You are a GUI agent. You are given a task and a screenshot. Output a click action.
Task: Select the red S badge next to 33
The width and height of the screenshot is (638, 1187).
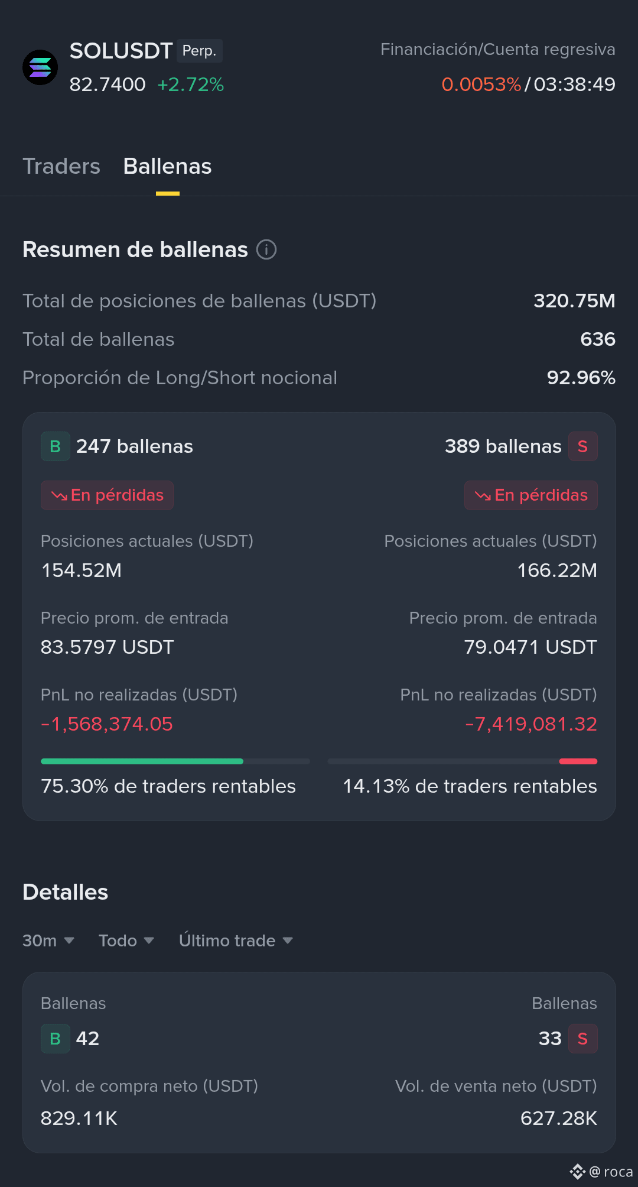pyautogui.click(x=582, y=1039)
